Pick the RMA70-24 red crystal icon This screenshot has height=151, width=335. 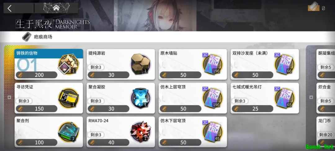(x=141, y=131)
